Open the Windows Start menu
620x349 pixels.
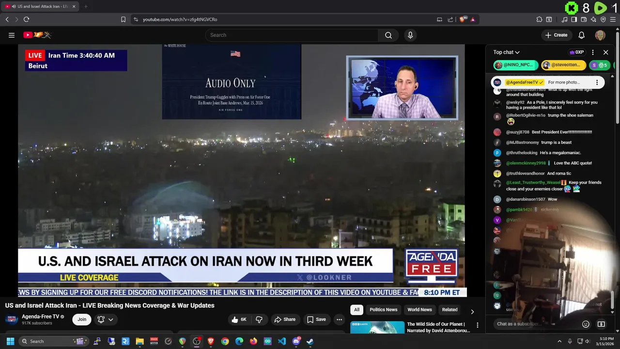point(10,341)
